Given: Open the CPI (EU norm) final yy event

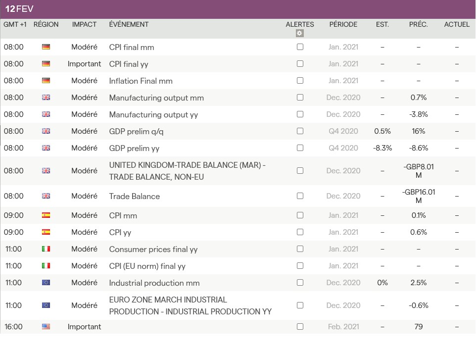Looking at the screenshot, I should 147,266.
